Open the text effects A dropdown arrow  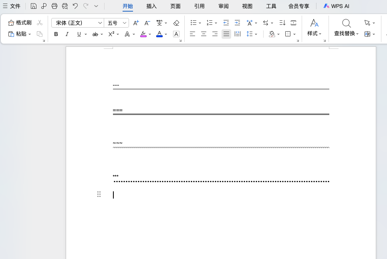[x=134, y=34]
